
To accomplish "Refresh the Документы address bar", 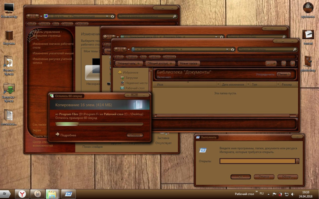I will [232, 49].
